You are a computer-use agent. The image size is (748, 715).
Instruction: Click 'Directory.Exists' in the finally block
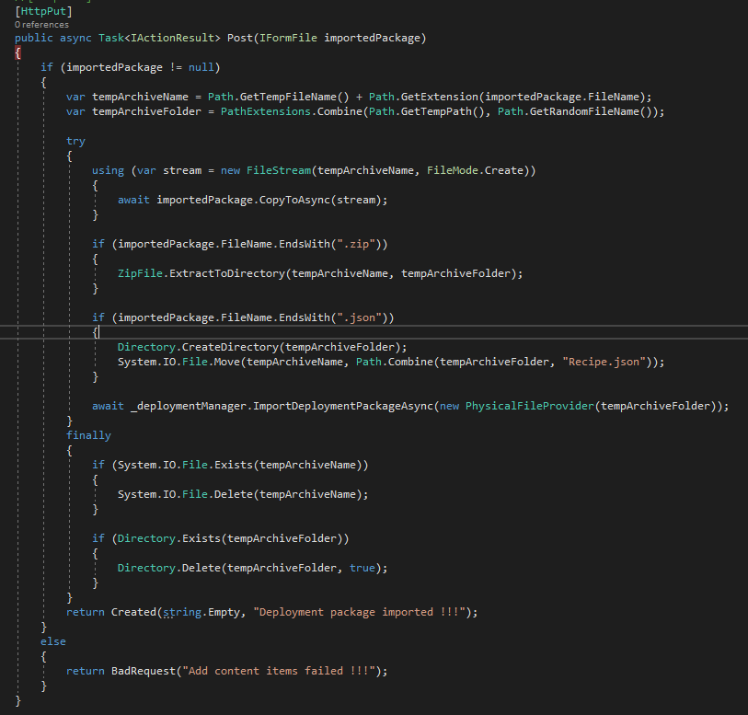pyautogui.click(x=169, y=538)
